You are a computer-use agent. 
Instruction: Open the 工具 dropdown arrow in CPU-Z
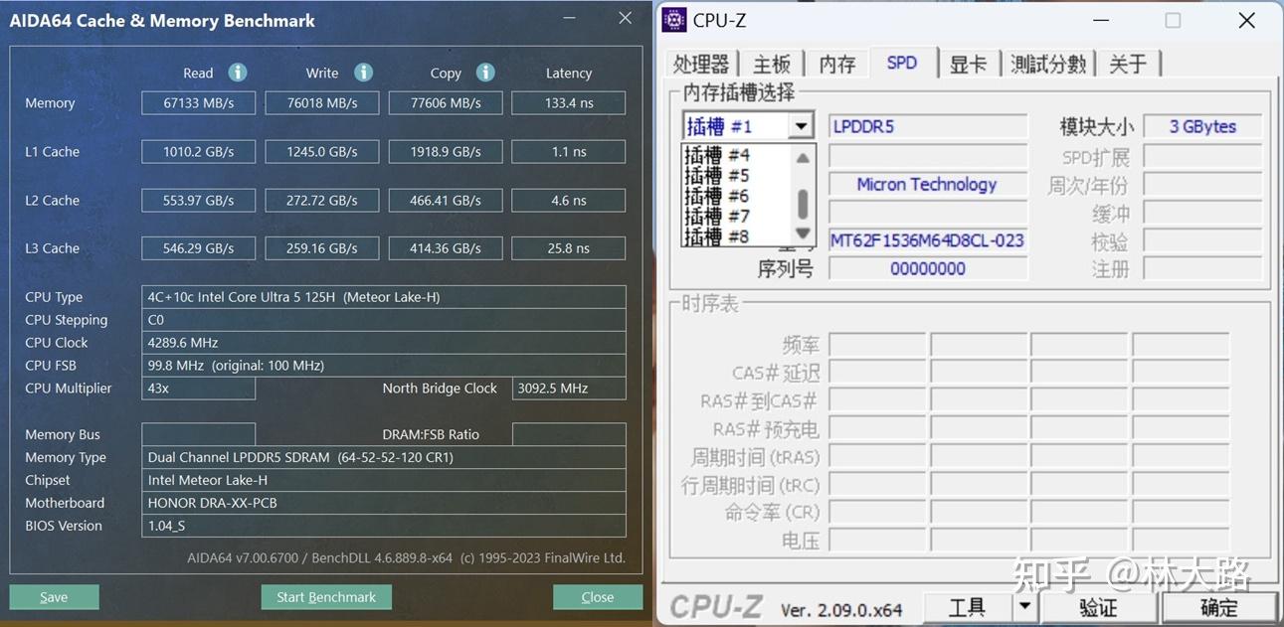tap(1024, 605)
